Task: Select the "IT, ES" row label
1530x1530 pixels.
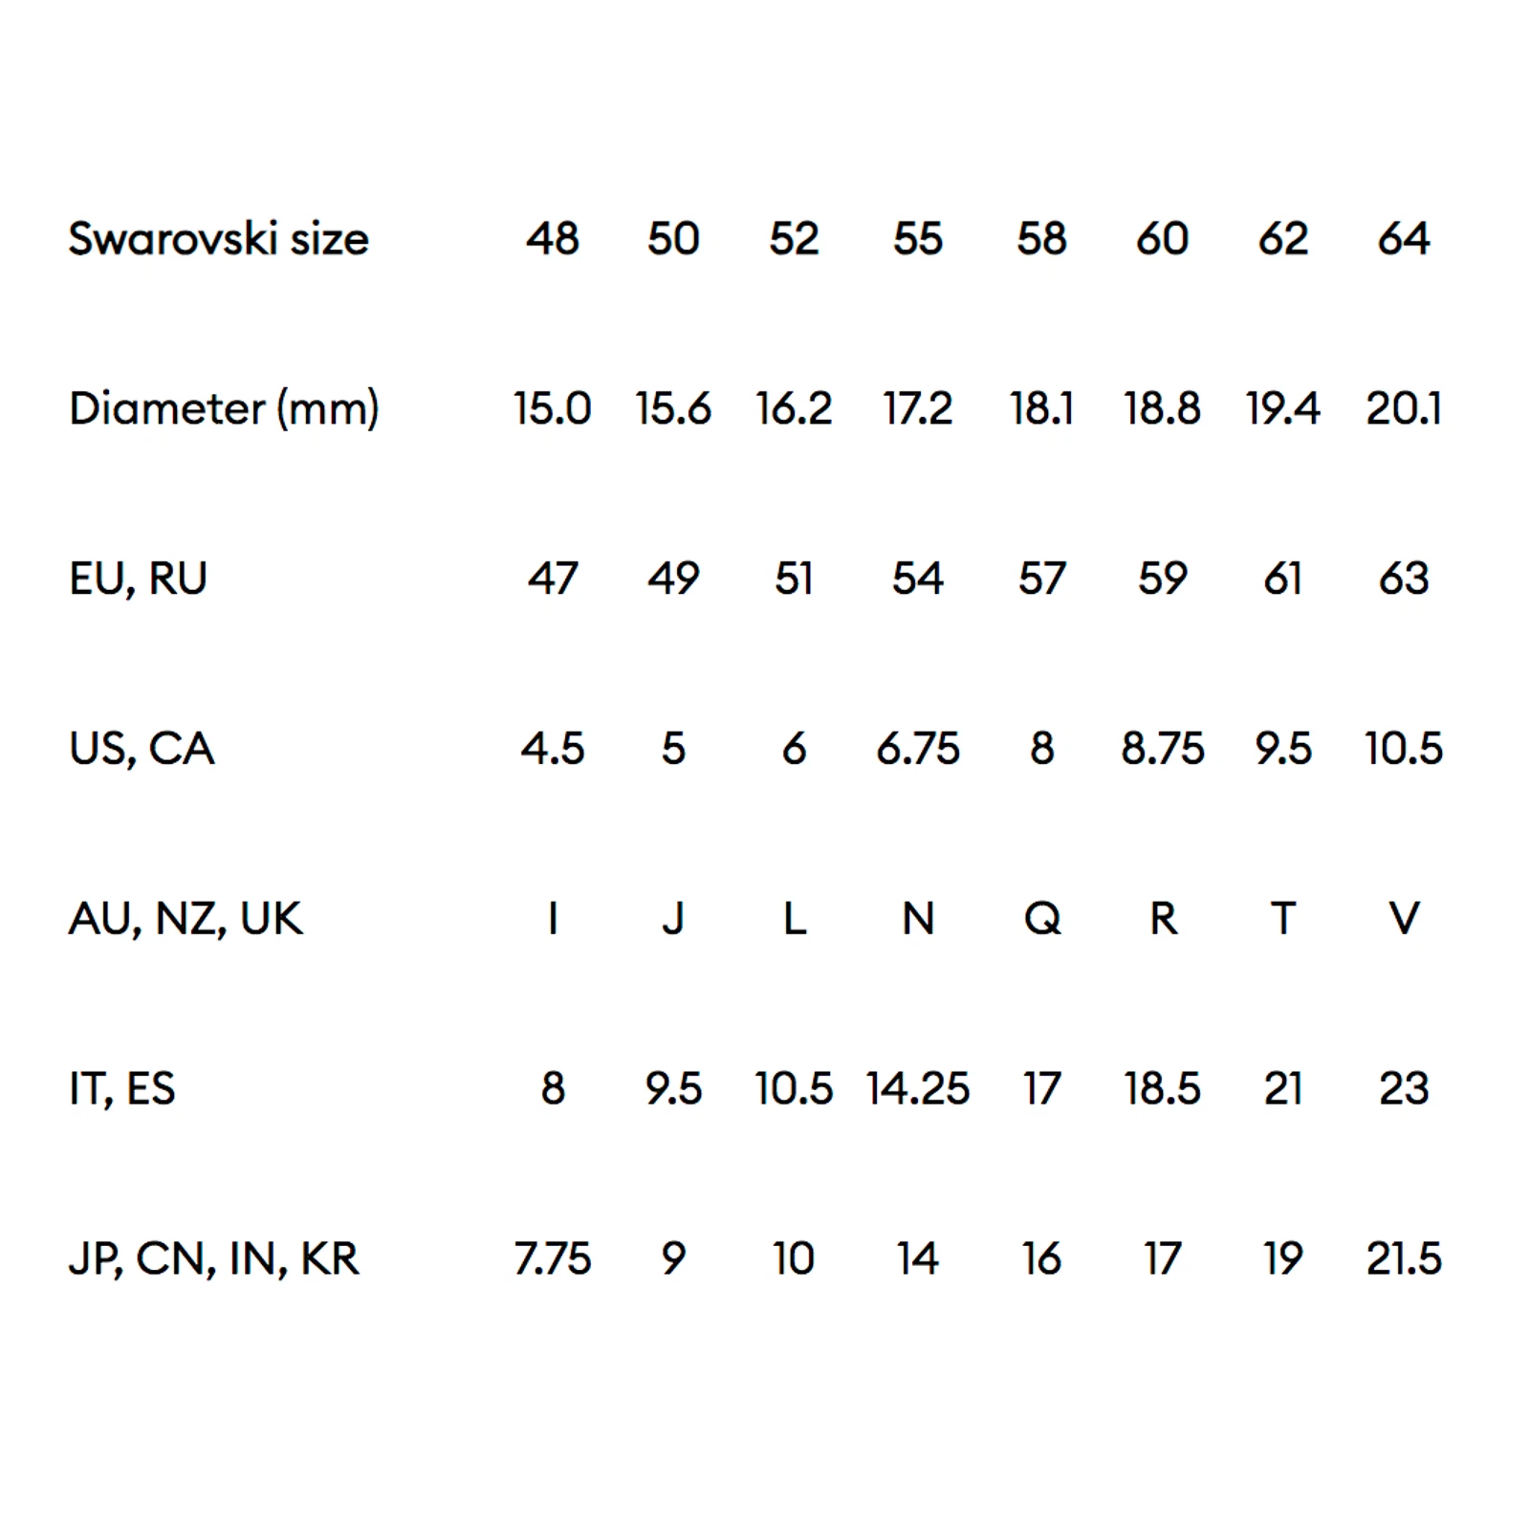Action: click(122, 1089)
